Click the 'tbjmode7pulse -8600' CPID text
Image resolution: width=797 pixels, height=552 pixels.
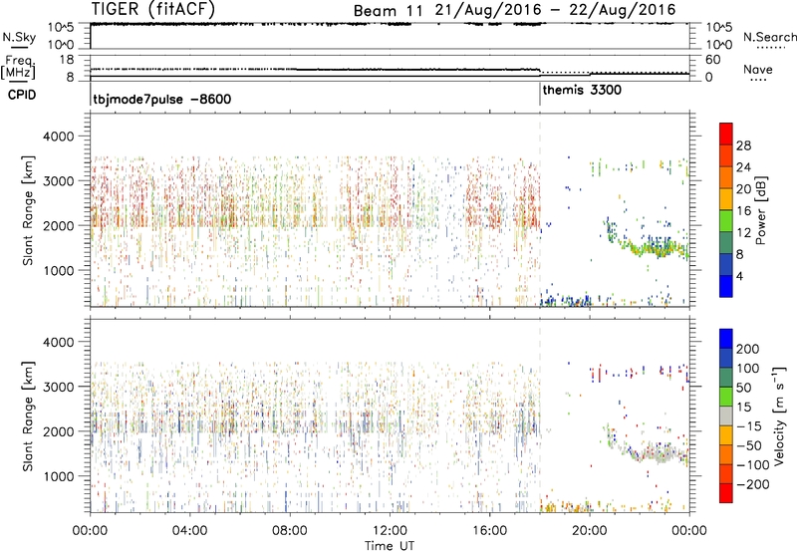(x=161, y=99)
